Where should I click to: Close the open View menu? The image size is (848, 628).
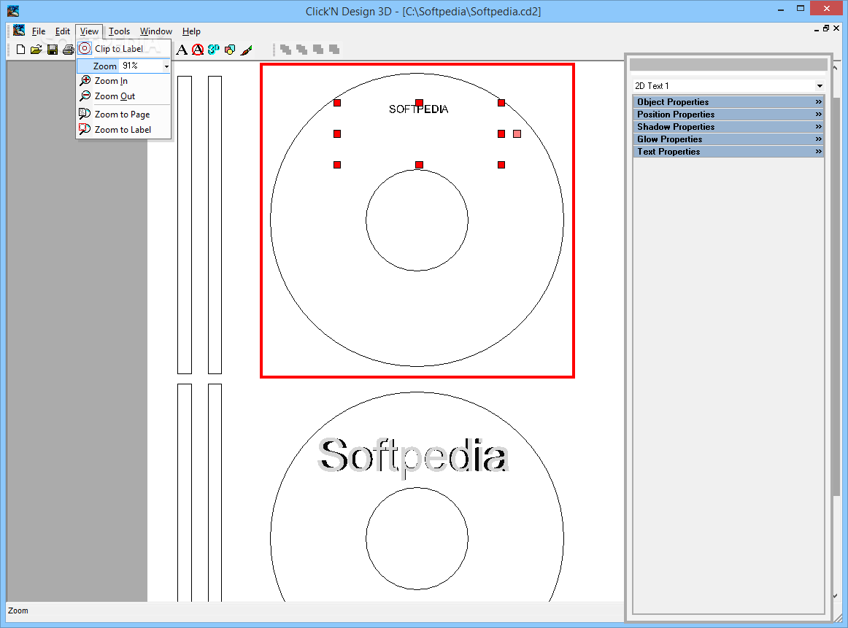click(x=89, y=31)
